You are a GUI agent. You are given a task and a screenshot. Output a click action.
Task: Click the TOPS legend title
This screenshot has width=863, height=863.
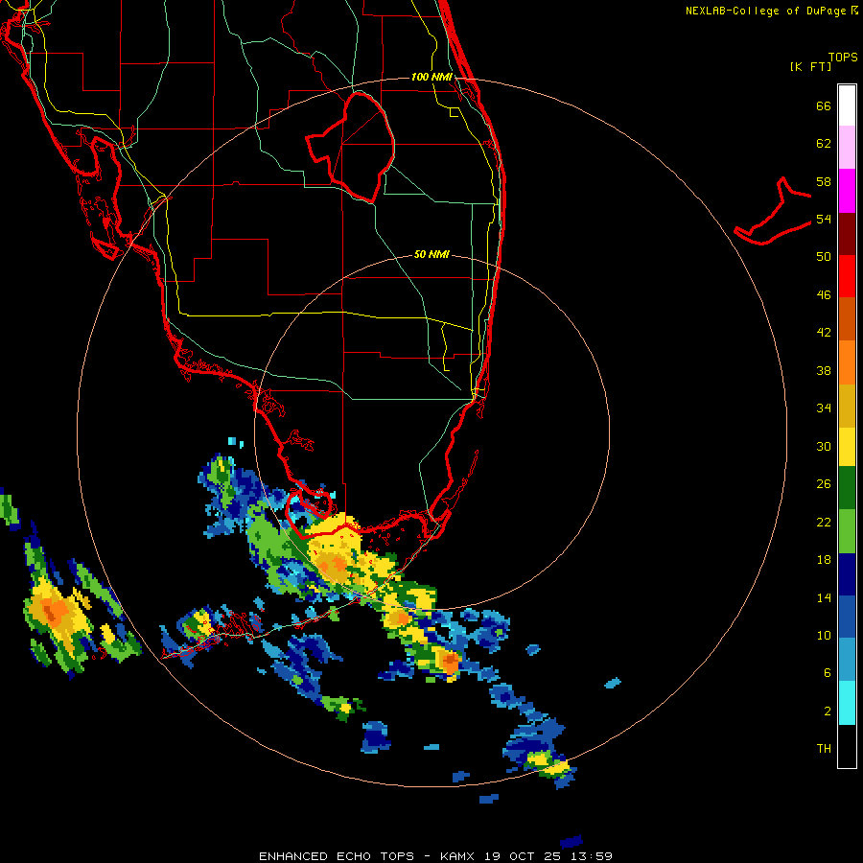click(x=843, y=58)
